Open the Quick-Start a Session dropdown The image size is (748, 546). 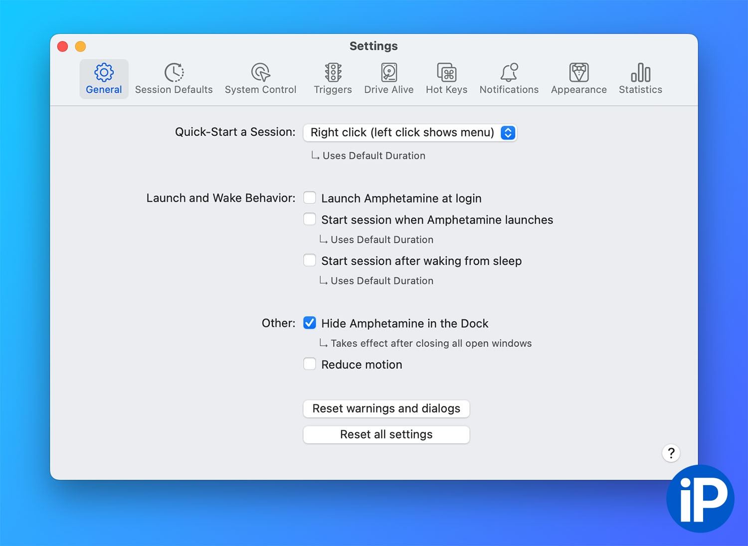tap(410, 133)
